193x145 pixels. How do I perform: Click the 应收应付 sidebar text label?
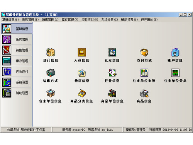[22, 72]
